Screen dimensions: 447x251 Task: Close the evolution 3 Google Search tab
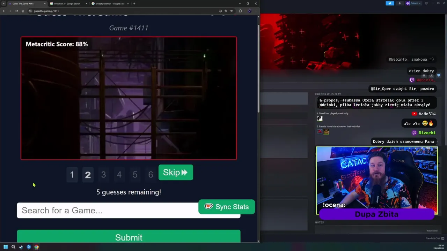(86, 3)
